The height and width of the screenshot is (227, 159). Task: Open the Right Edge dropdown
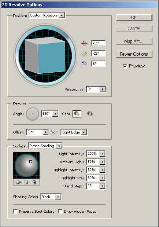[x=84, y=132]
